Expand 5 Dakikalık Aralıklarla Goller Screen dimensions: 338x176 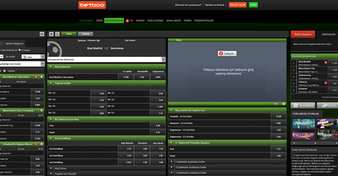(172, 162)
